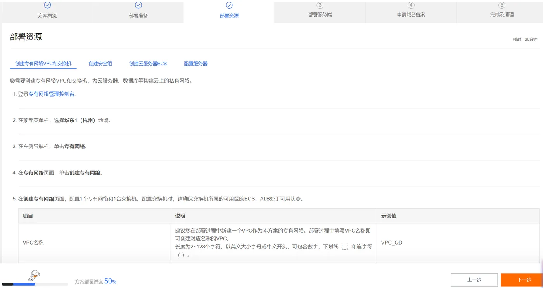The height and width of the screenshot is (288, 543).
Task: Open the 申请域名备案 step tab
Action: (411, 12)
